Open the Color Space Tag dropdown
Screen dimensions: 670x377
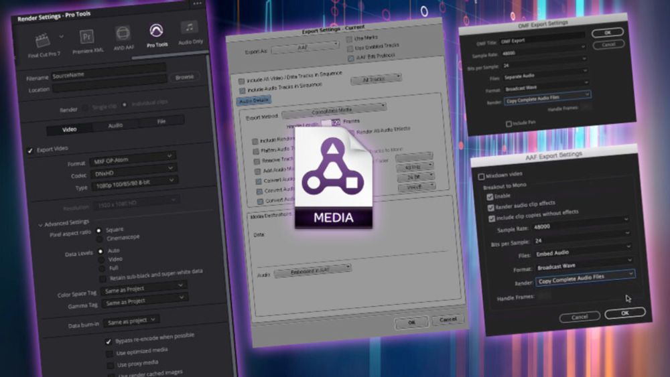point(145,287)
